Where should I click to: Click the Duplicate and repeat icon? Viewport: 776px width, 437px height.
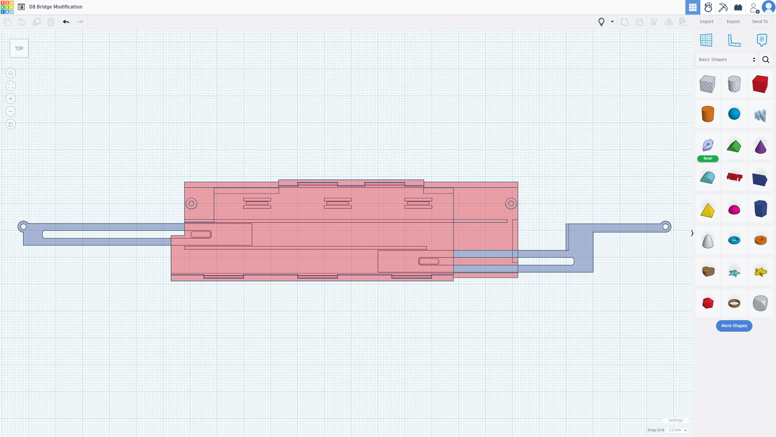tap(36, 22)
